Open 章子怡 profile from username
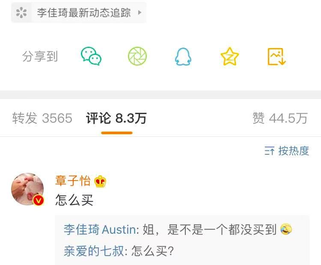The height and width of the screenshot is (265, 321). pos(73,181)
